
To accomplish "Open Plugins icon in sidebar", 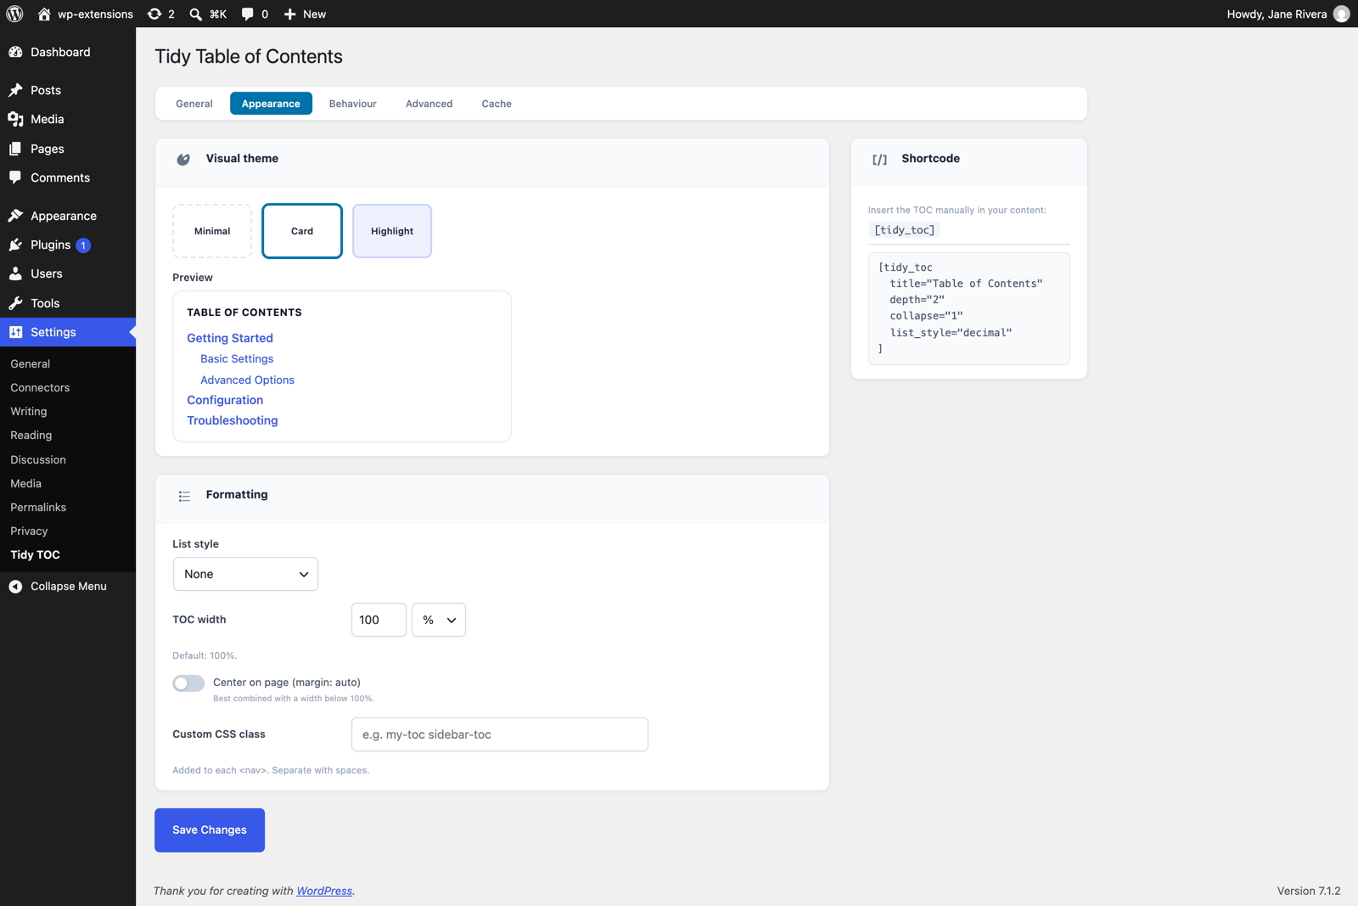I will [15, 245].
